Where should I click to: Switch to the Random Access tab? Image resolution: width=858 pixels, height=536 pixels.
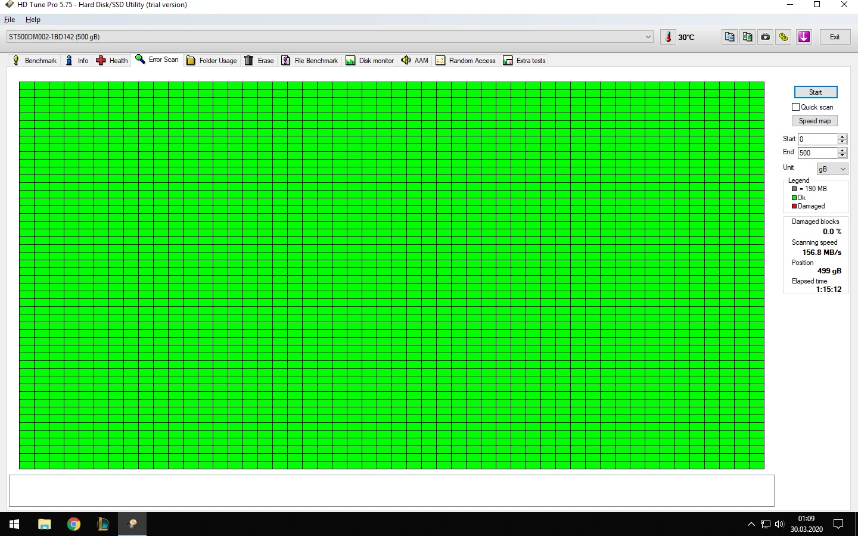pos(465,60)
